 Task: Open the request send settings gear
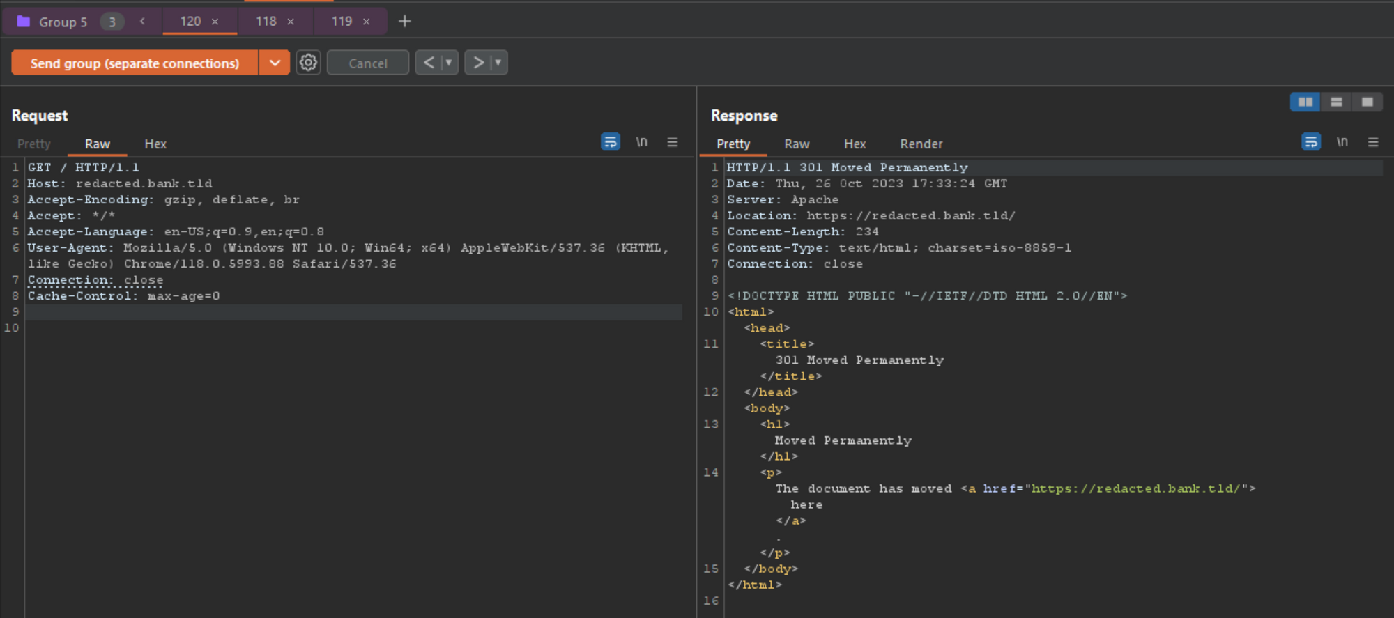point(308,63)
